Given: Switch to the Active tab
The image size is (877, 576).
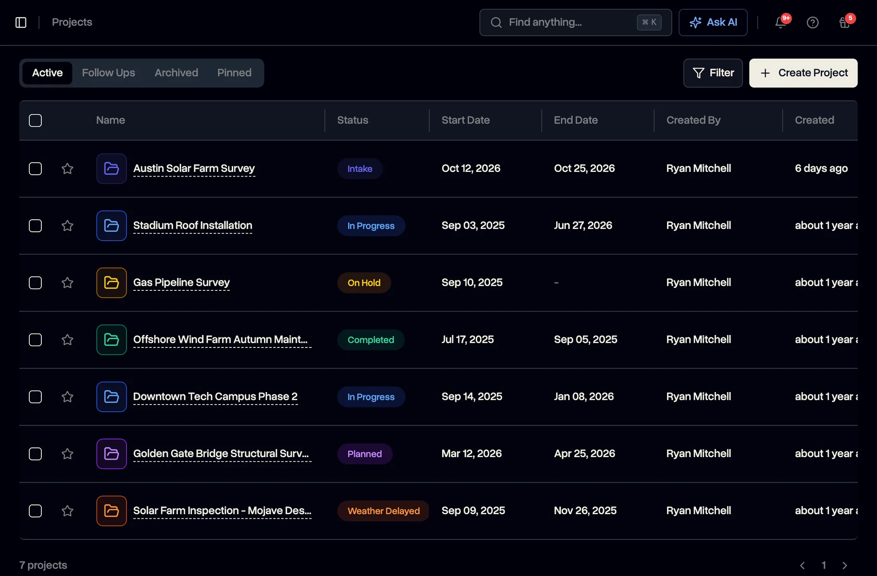Looking at the screenshot, I should tap(47, 73).
